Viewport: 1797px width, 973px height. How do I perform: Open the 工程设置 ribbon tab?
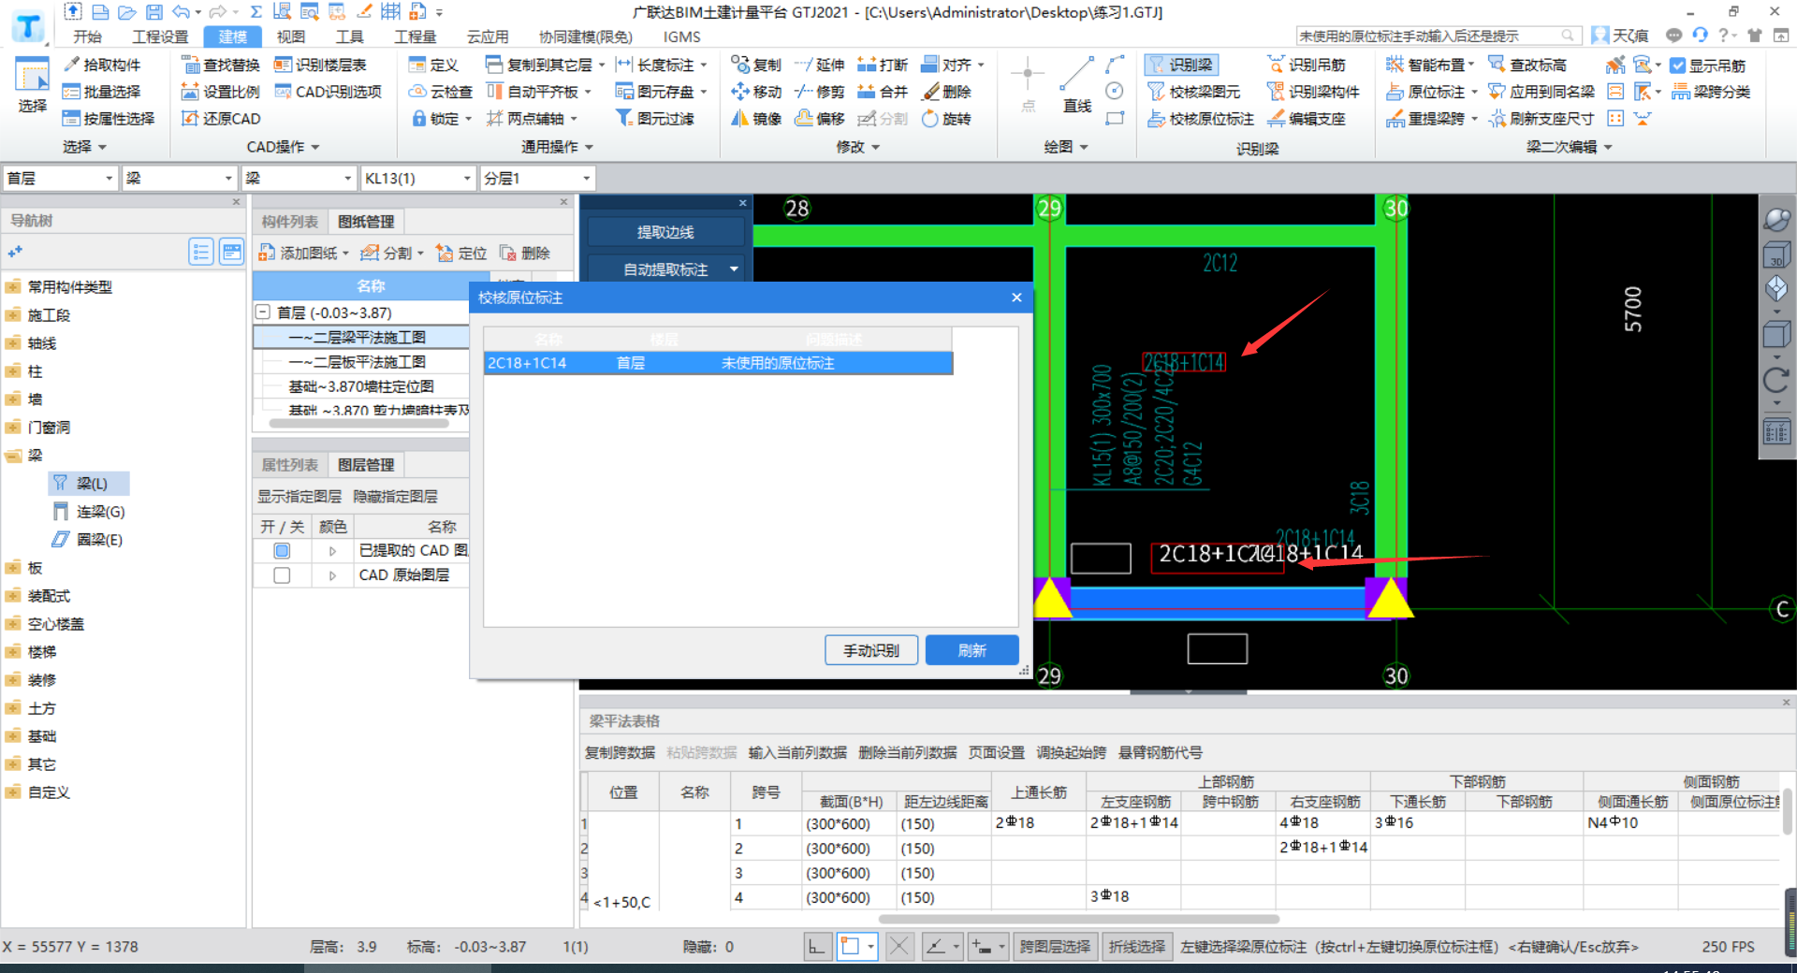(x=160, y=36)
